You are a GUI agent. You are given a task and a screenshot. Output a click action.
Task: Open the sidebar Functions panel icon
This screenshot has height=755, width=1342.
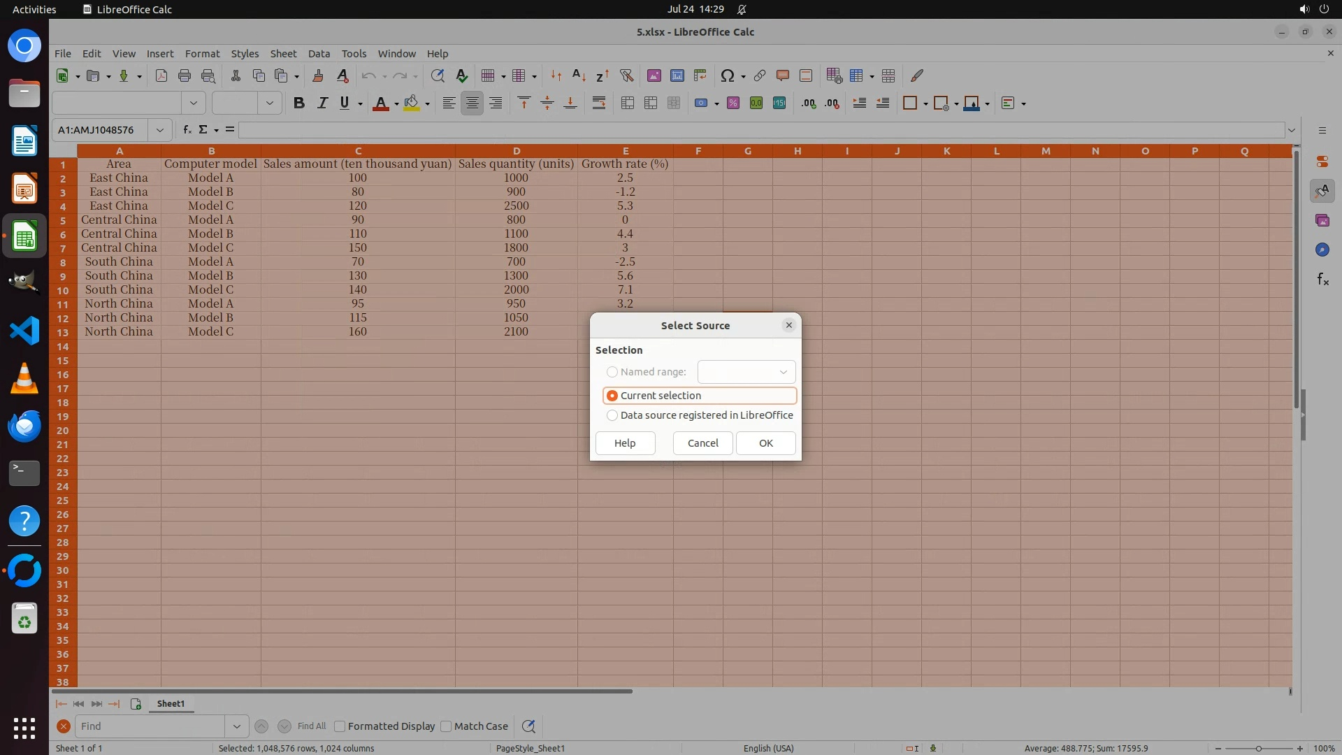(x=1322, y=280)
